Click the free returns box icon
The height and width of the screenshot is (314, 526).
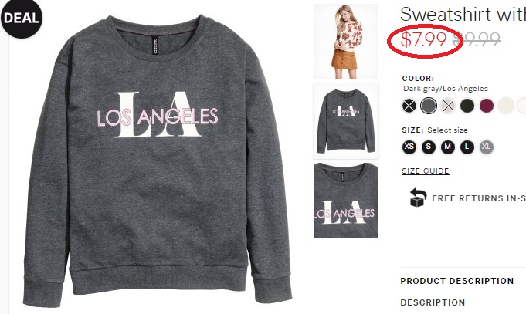[418, 197]
